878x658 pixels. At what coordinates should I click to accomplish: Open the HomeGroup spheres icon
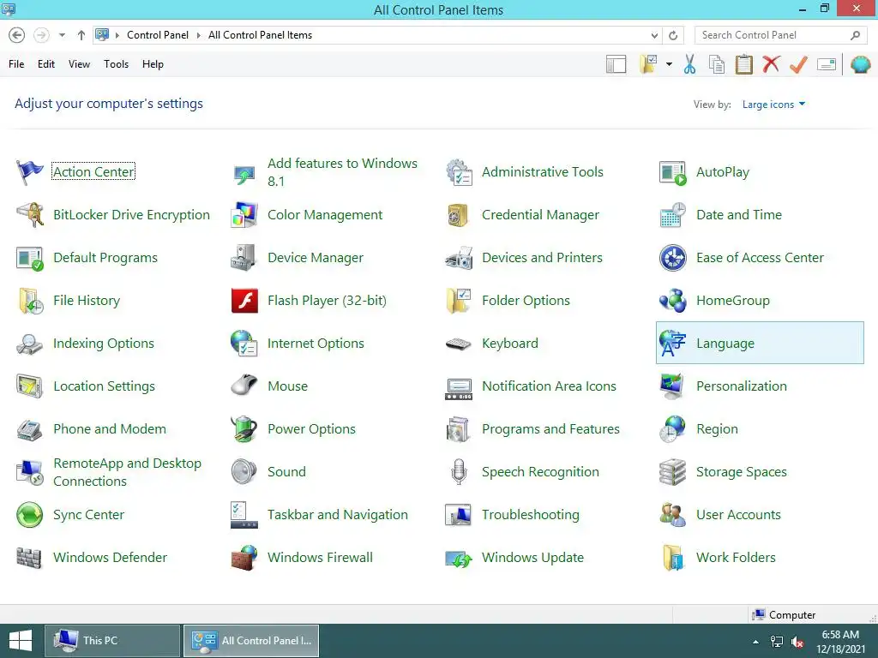pos(672,301)
